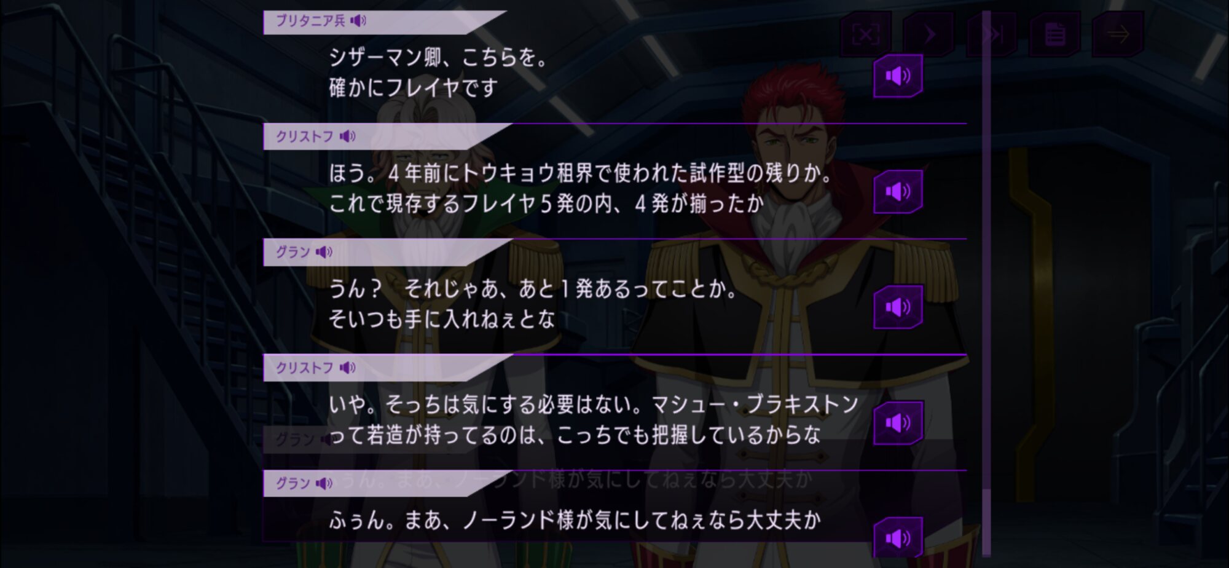Tap small speaker beside first クリストフ name tag
1229x568 pixels.
pyautogui.click(x=347, y=136)
